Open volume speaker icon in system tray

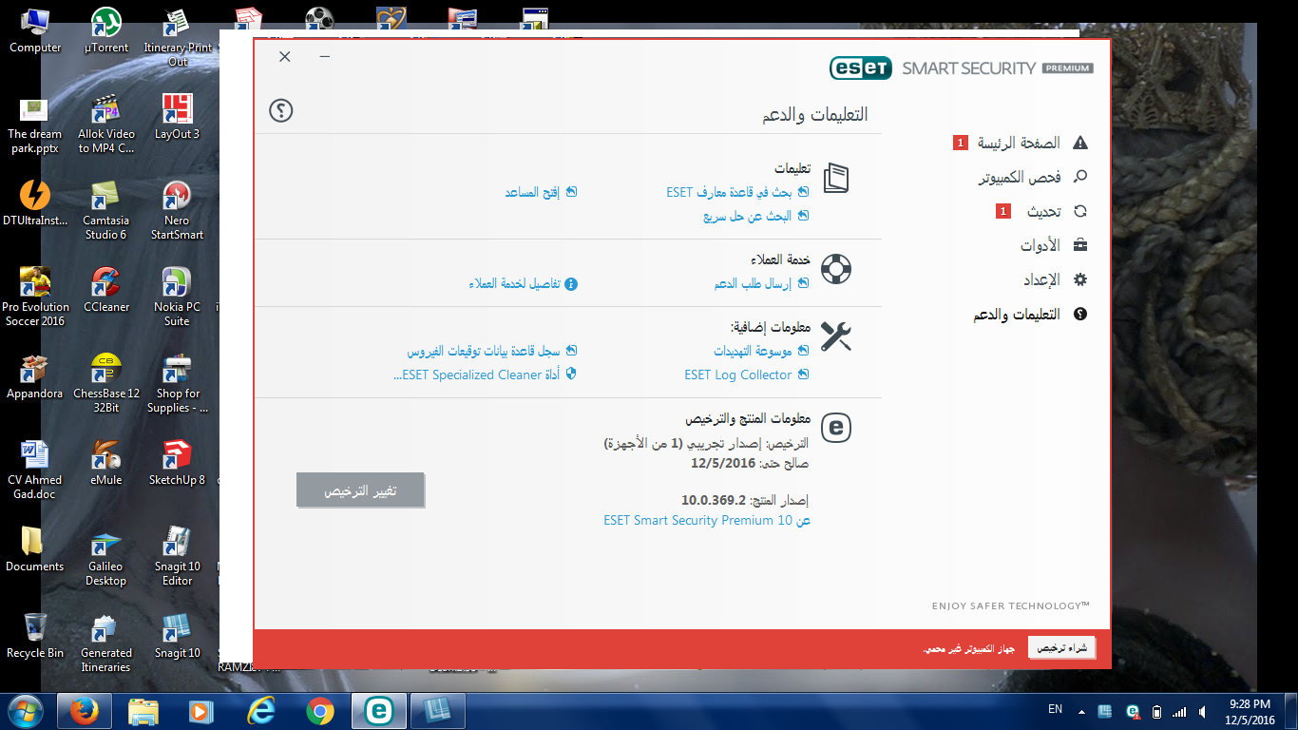click(x=1204, y=711)
